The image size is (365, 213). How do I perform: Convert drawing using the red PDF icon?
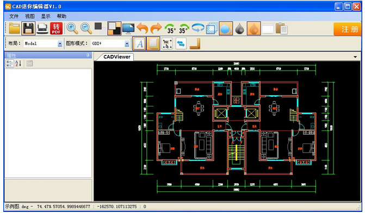coord(56,28)
